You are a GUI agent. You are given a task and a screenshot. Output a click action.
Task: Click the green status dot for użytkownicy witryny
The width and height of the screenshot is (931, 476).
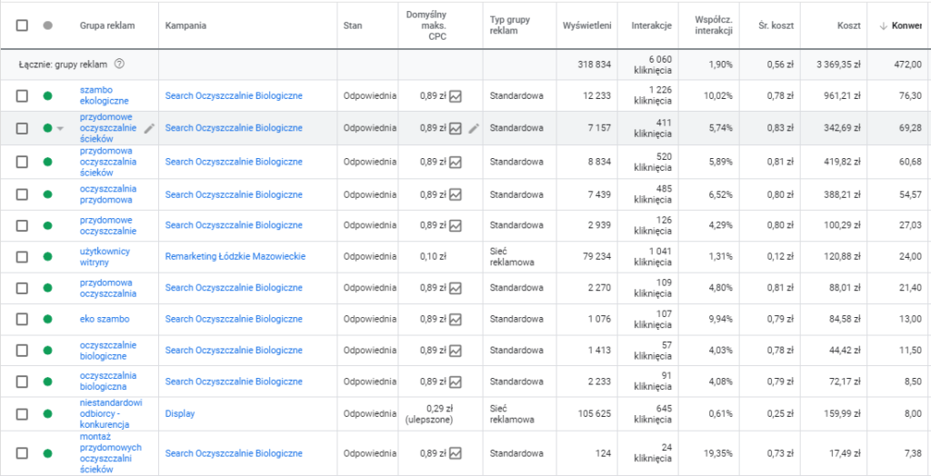[x=47, y=256]
